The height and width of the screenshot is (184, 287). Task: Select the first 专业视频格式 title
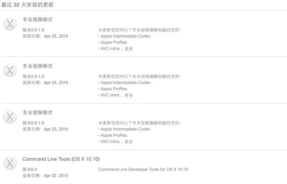coord(37,20)
